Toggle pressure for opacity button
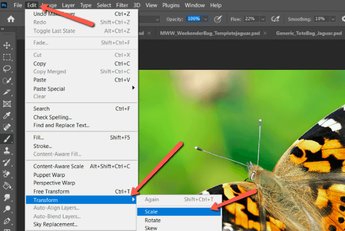The width and height of the screenshot is (345, 231). pyautogui.click(x=218, y=19)
